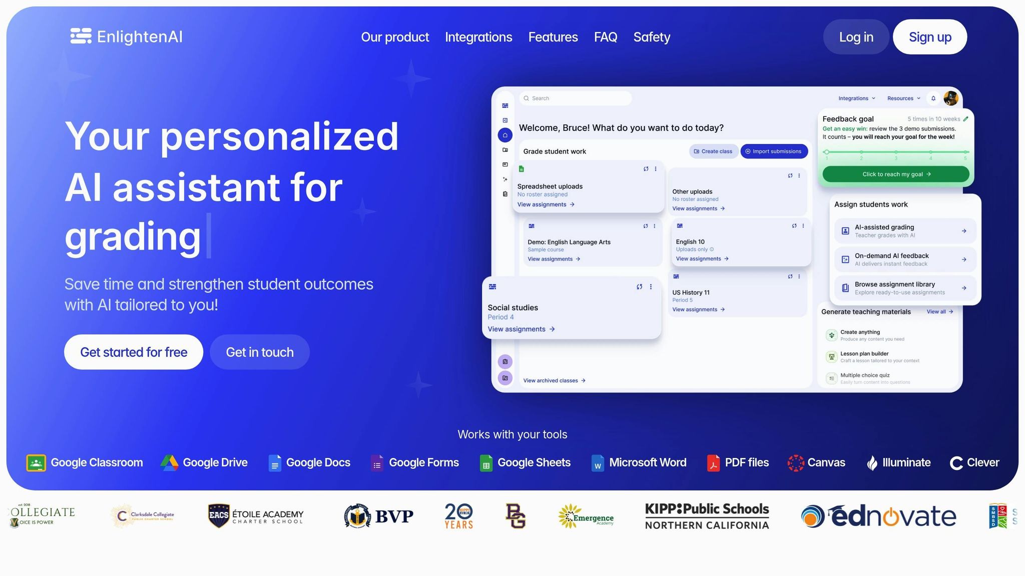This screenshot has height=576, width=1025.
Task: Click the Canvas logo icon
Action: point(795,463)
